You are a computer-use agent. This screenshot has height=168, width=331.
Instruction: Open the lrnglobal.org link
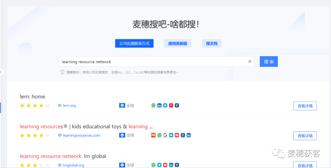(74, 165)
